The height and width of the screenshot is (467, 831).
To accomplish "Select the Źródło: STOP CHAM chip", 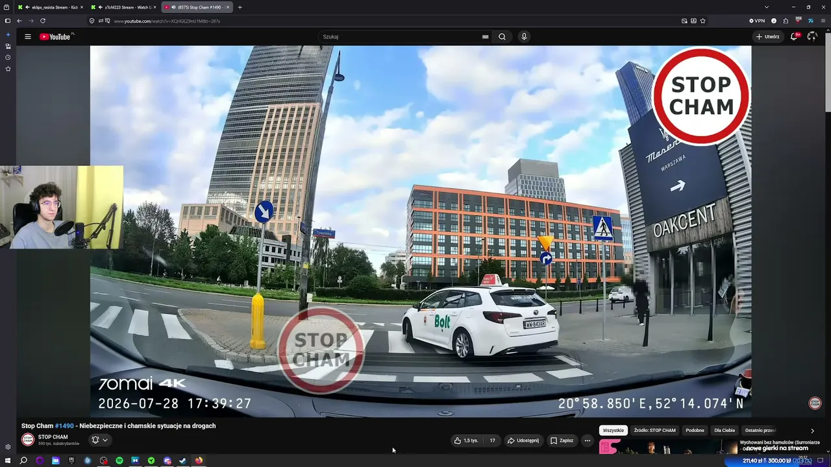I will pyautogui.click(x=654, y=430).
